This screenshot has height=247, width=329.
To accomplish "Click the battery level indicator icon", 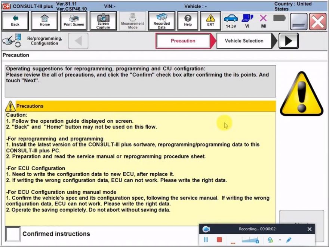I will tap(279, 18).
